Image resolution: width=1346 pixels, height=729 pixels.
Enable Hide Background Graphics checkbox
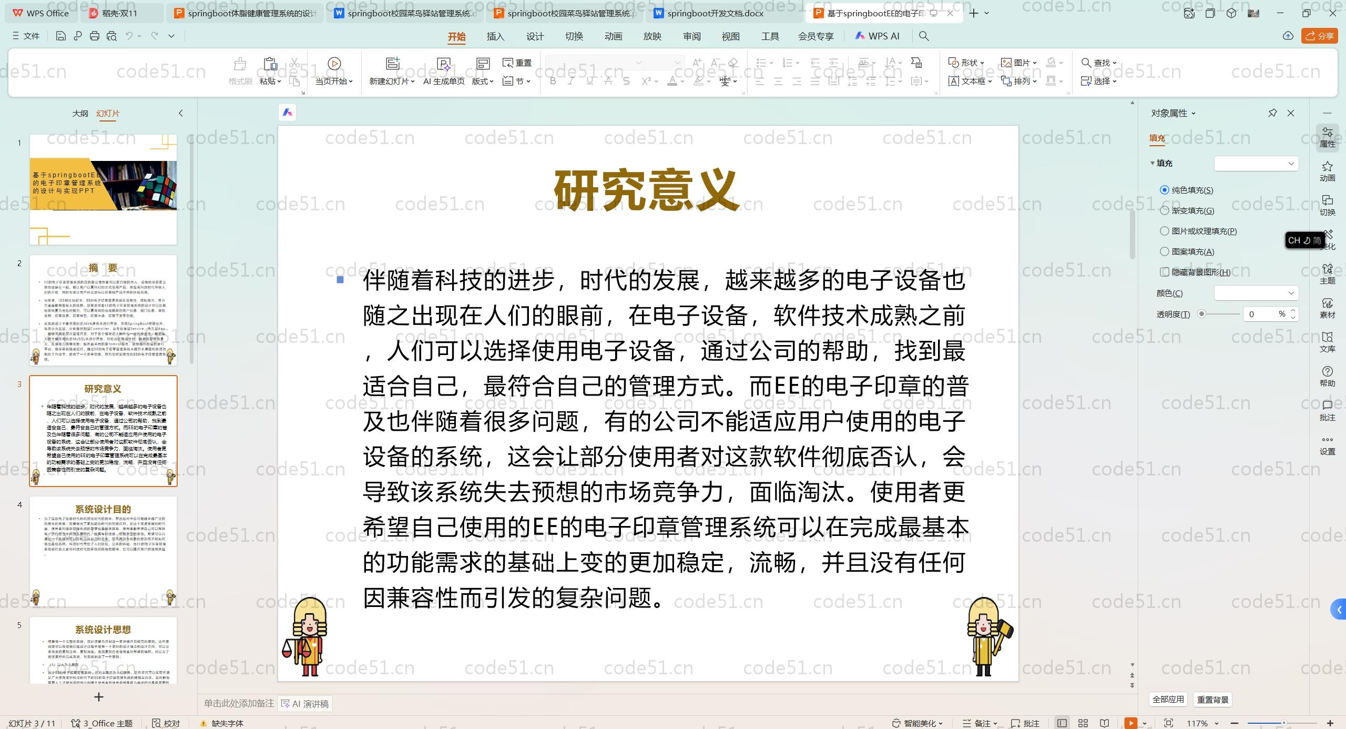(1165, 272)
